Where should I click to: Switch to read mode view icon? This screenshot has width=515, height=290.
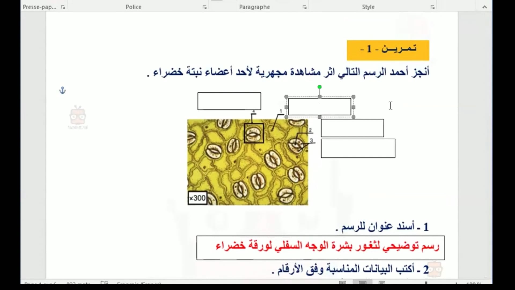[x=343, y=282]
